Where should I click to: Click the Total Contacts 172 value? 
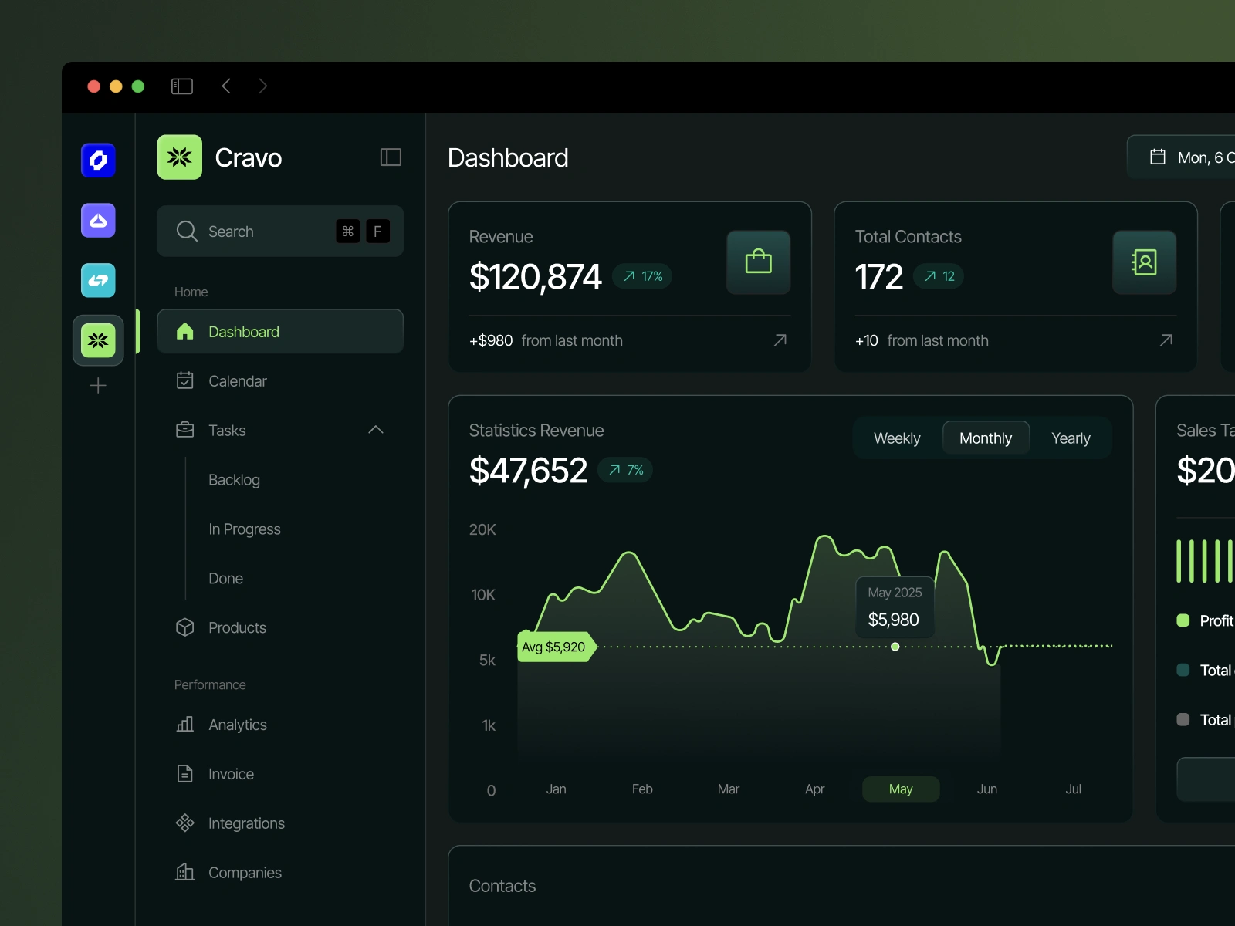click(x=879, y=277)
